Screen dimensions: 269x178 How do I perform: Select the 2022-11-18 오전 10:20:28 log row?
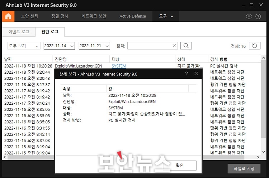pos(131,66)
